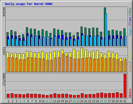
Task: Click day label 15 on the x-axis
Action: 62,101
